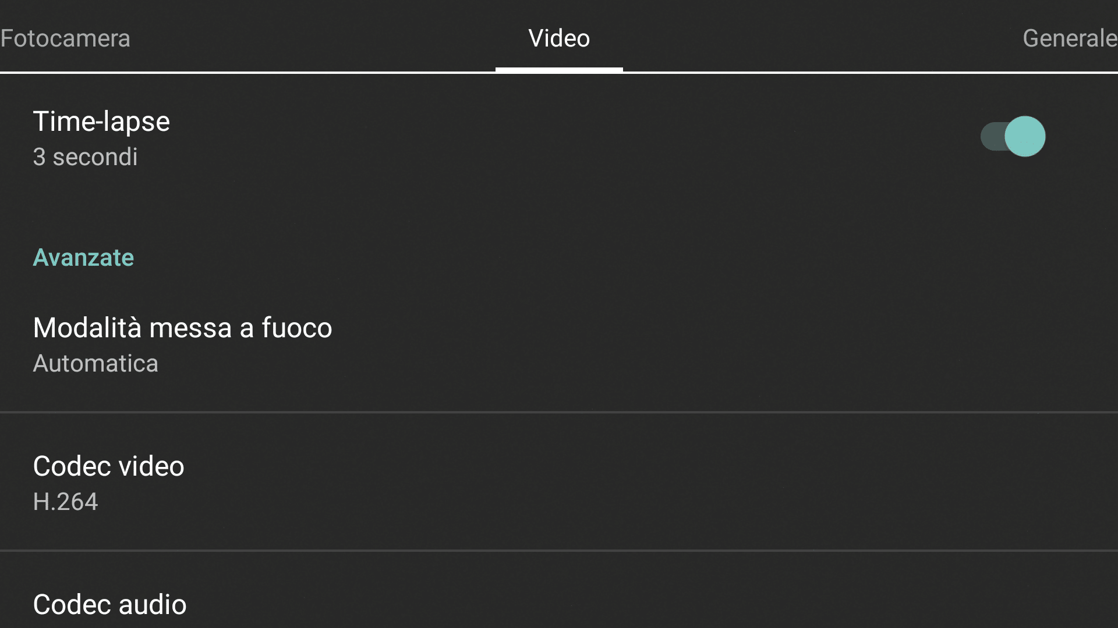
Task: Open the Generale tab
Action: [1069, 38]
